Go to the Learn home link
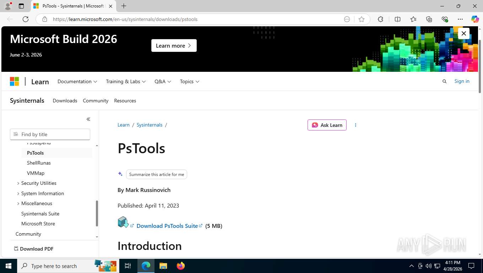This screenshot has height=273, width=483. coord(40,82)
